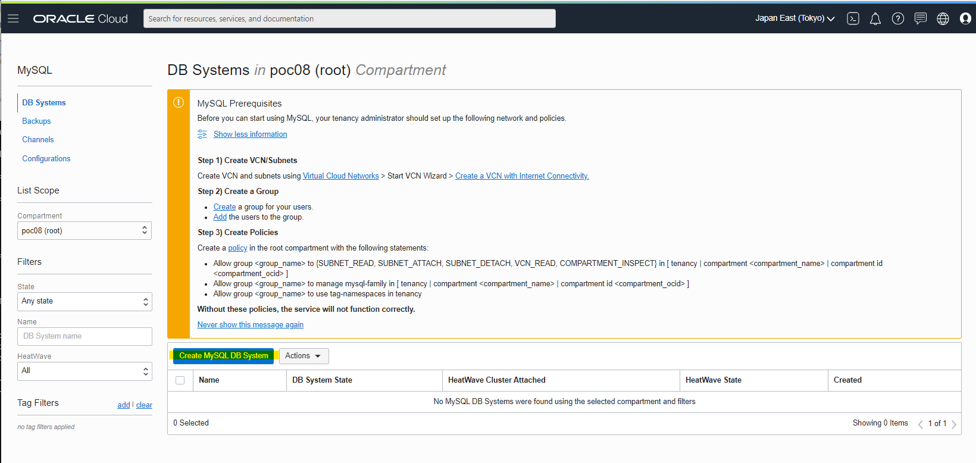Click the settings icon beside Show less information

click(202, 134)
